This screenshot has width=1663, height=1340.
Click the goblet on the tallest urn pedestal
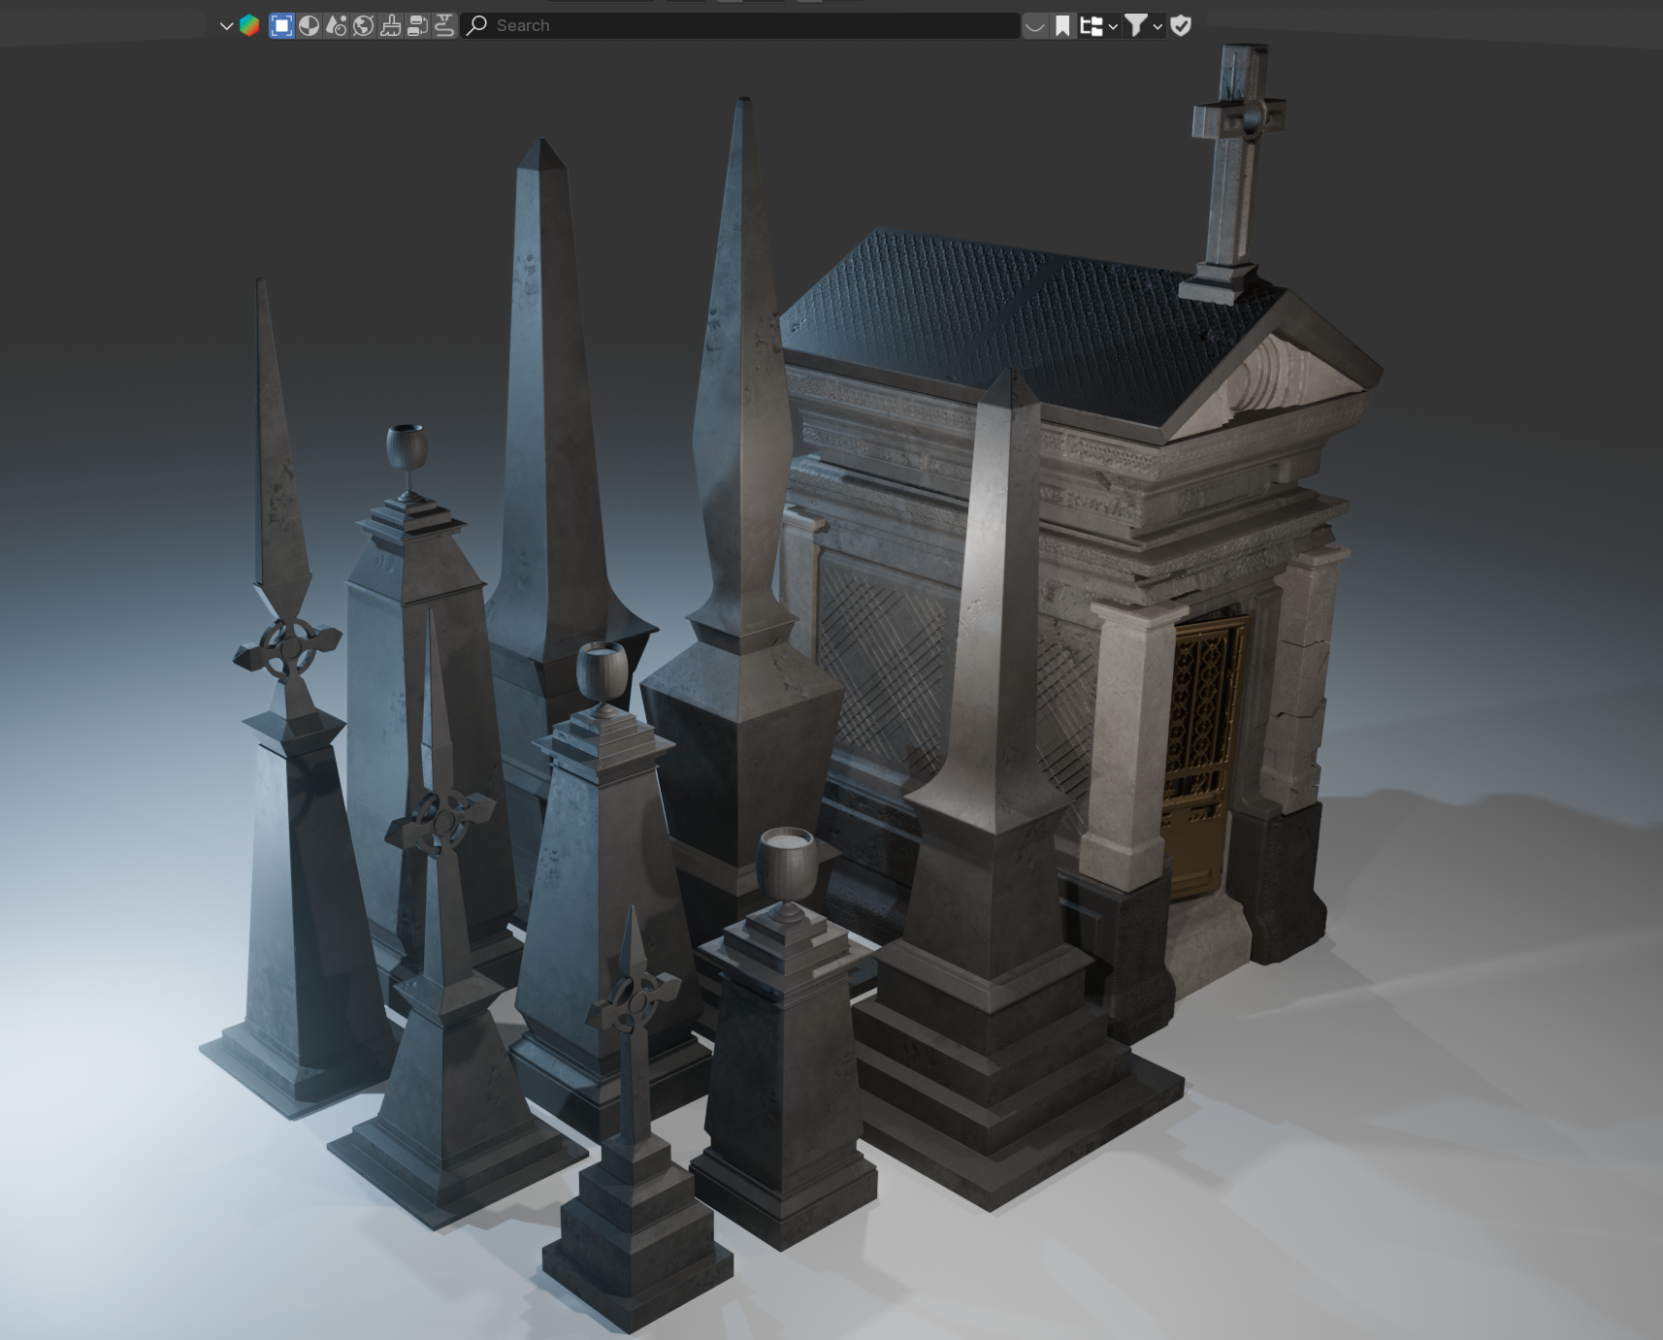click(x=407, y=449)
